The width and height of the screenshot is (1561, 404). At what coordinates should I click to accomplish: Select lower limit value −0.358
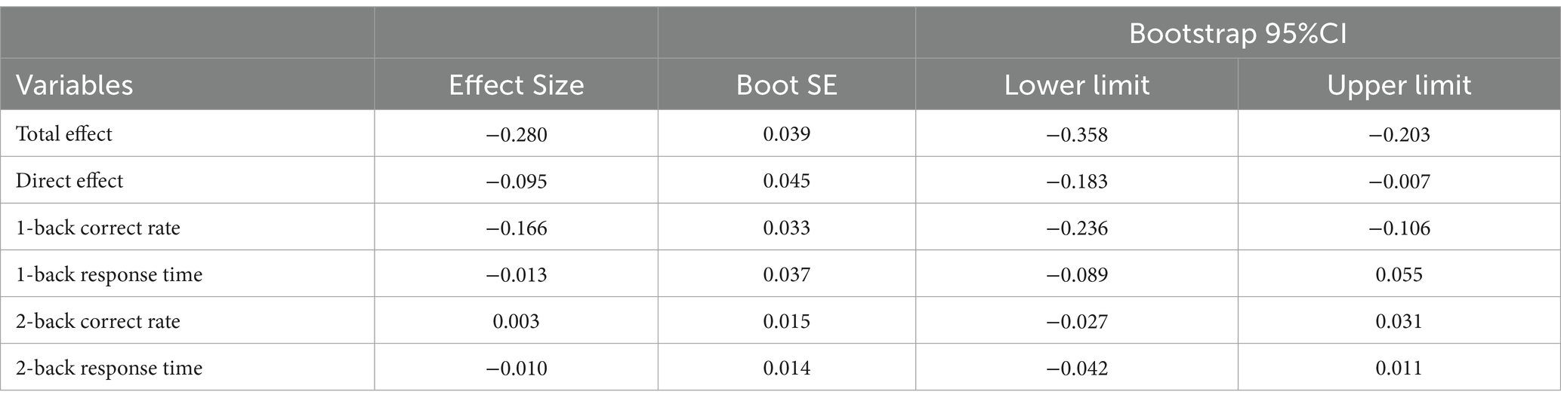click(1077, 134)
